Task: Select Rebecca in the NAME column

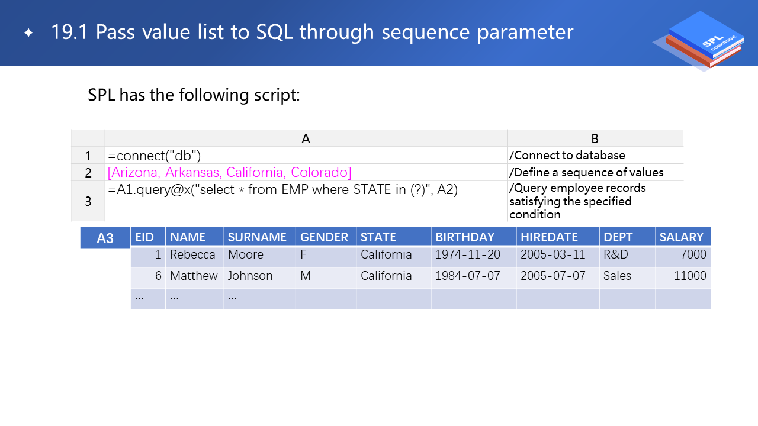Action: coord(192,254)
